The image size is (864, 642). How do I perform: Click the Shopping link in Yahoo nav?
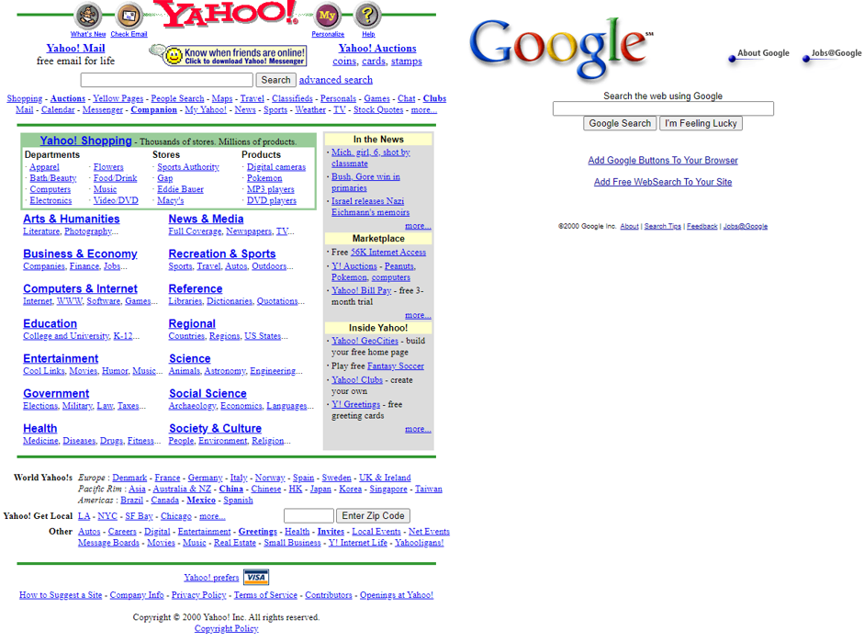[24, 98]
